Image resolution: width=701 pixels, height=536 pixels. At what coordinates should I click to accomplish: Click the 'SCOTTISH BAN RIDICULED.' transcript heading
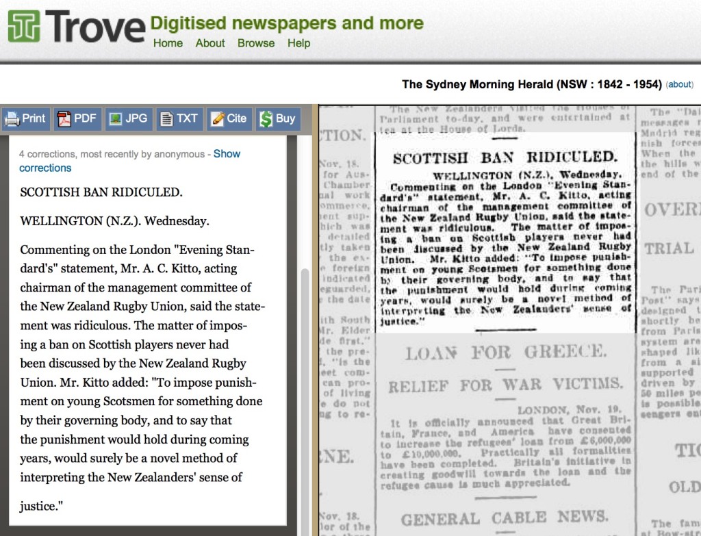pos(101,192)
